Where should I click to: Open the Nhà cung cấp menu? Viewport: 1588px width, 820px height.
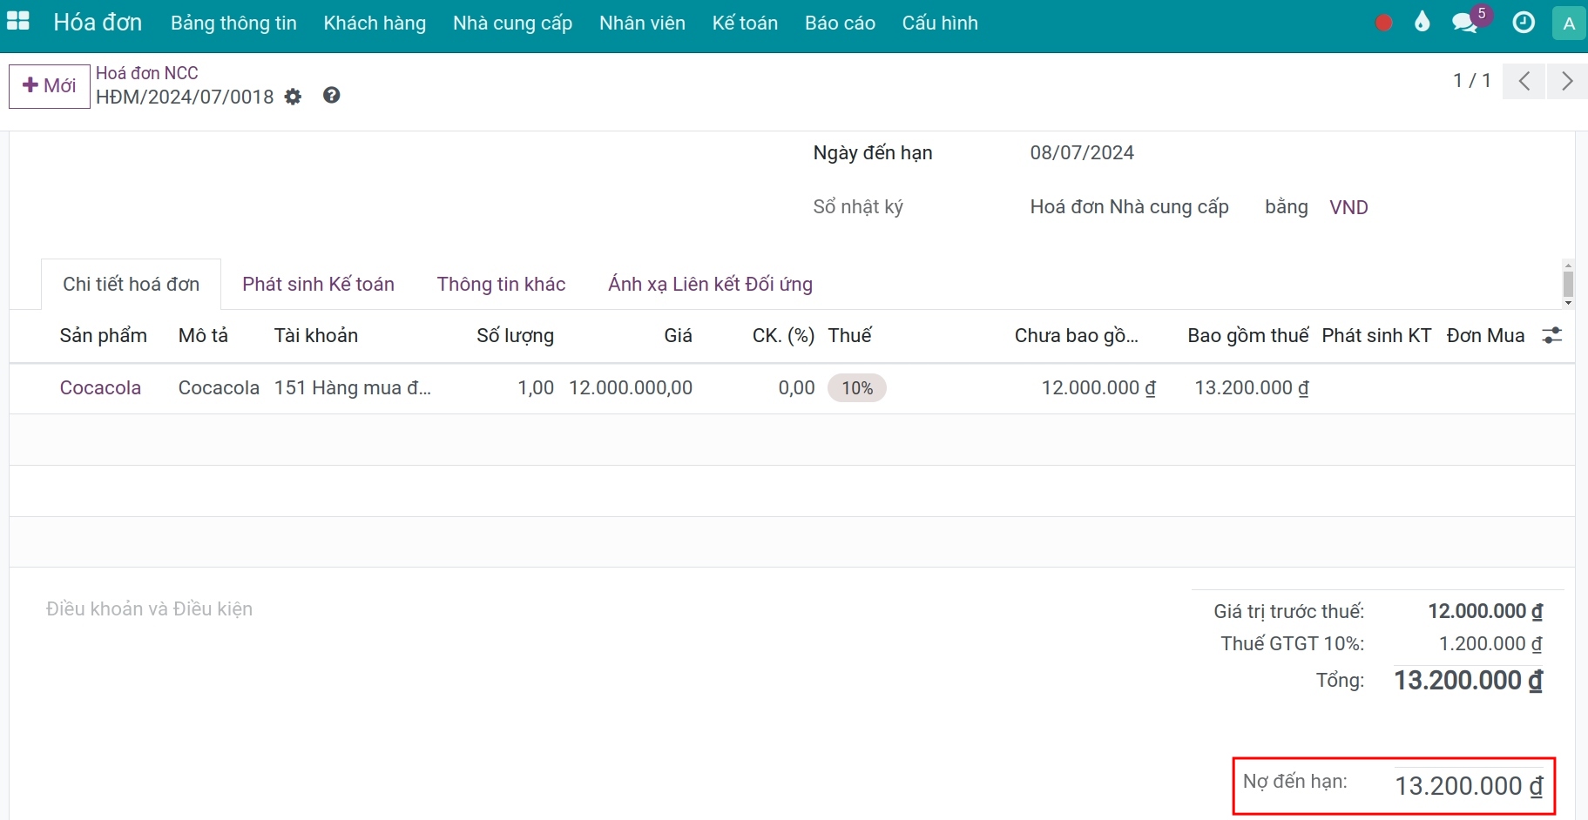(x=513, y=23)
